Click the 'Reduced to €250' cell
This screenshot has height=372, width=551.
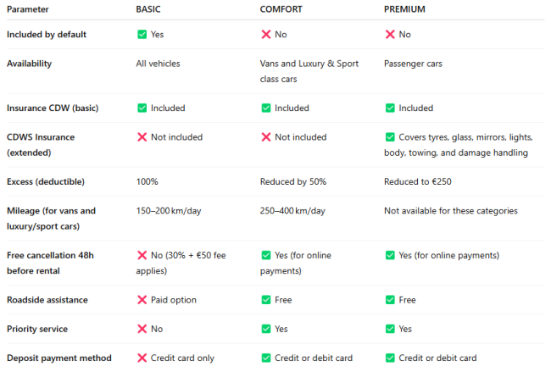coord(417,181)
